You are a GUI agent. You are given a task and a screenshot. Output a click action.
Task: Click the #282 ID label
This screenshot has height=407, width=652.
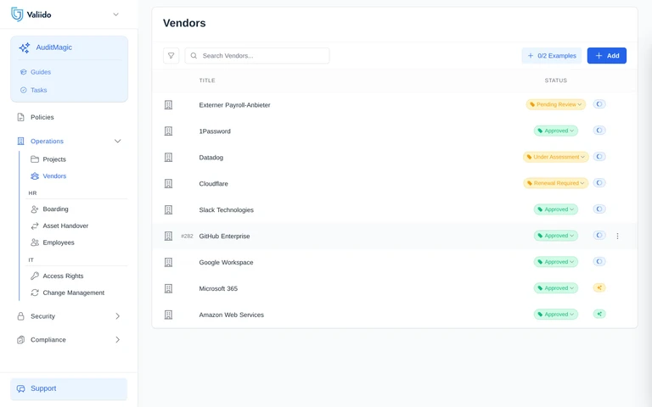click(x=187, y=236)
